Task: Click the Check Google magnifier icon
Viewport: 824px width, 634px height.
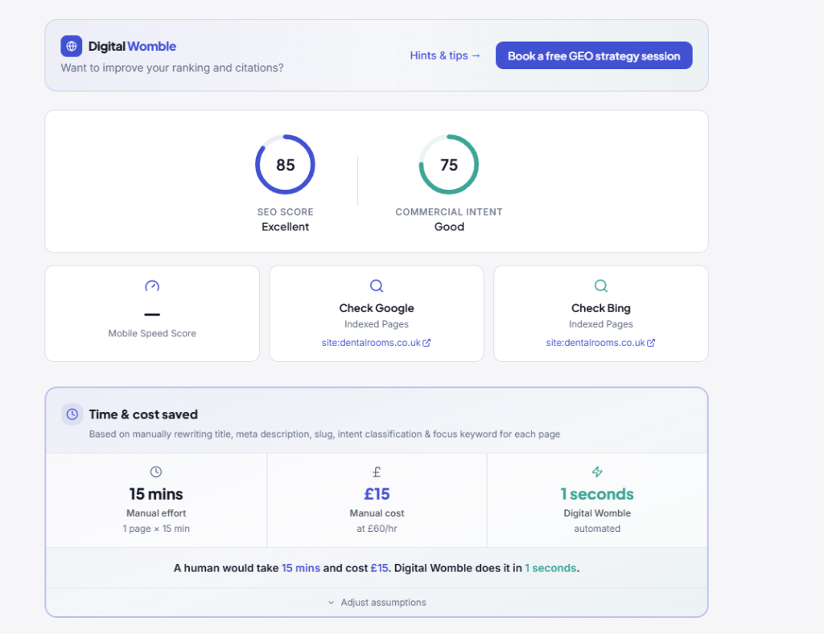Action: pyautogui.click(x=377, y=286)
